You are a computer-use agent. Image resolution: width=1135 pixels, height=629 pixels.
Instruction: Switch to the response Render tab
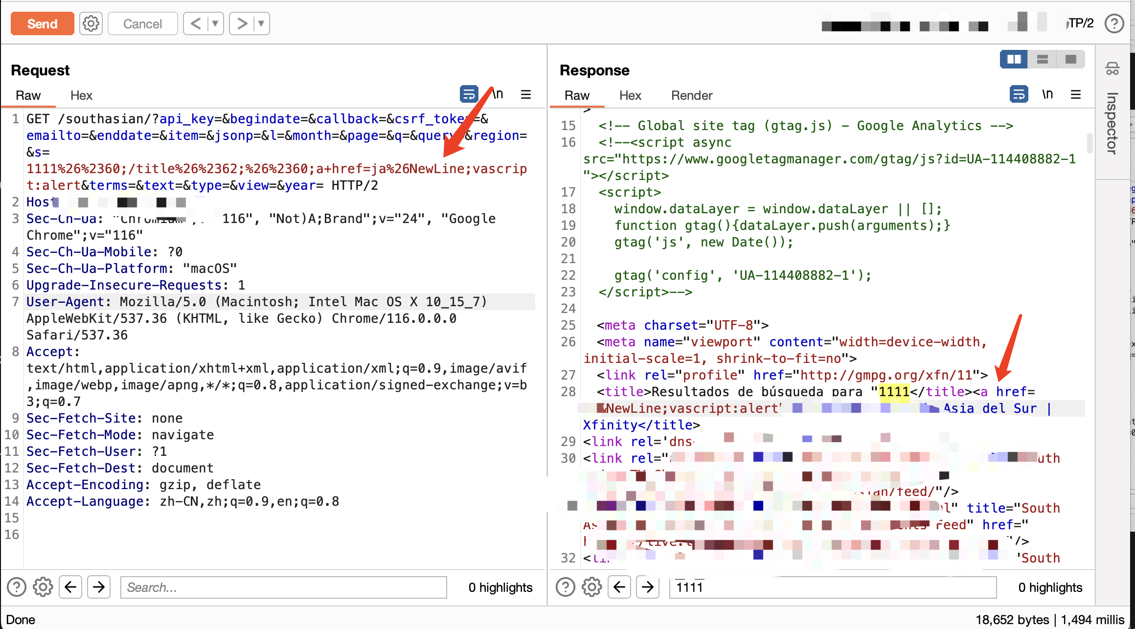[691, 95]
